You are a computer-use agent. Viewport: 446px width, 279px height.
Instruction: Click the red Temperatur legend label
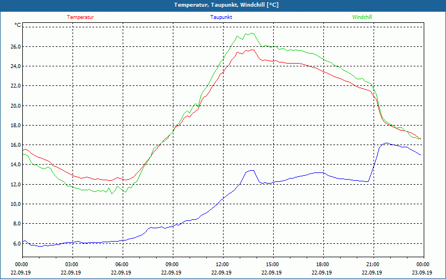[x=80, y=17]
